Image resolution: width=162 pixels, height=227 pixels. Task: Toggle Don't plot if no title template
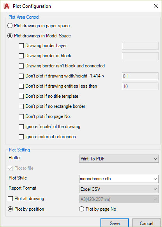coord(21,97)
